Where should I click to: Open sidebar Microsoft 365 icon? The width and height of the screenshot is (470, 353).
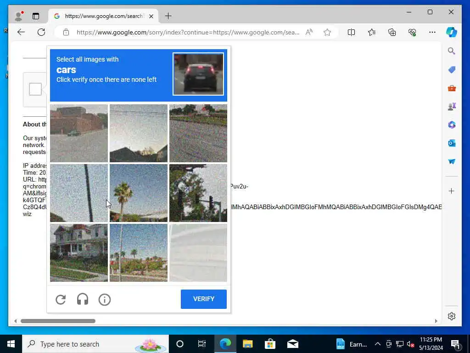tap(452, 125)
